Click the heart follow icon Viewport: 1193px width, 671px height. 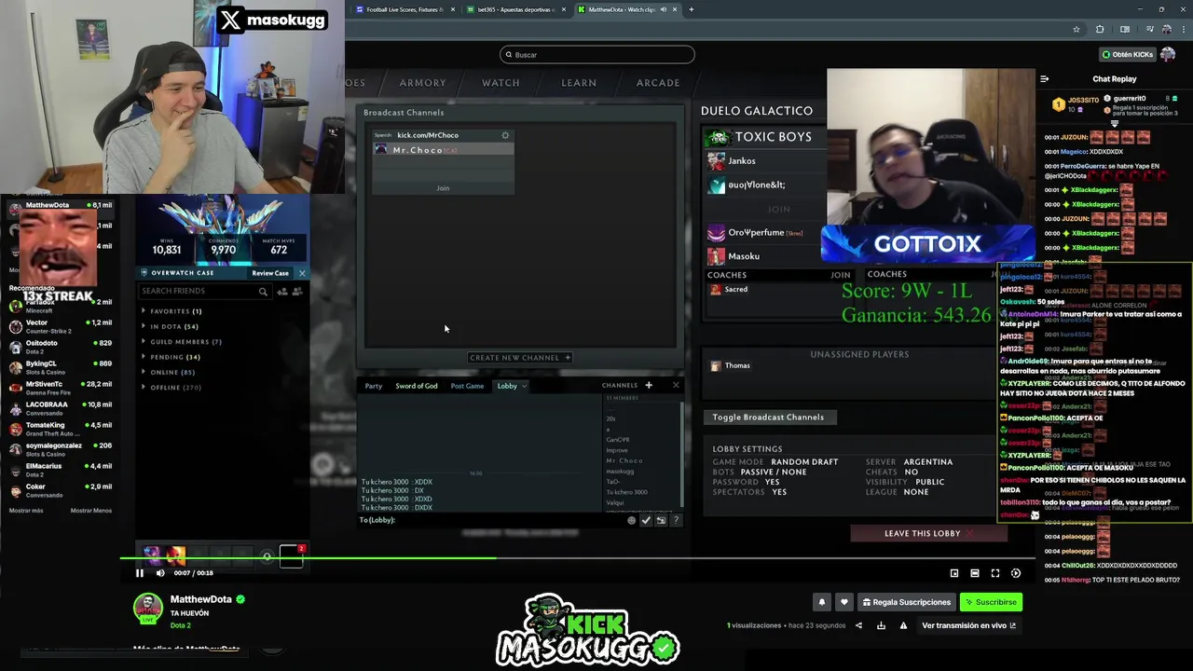843,602
